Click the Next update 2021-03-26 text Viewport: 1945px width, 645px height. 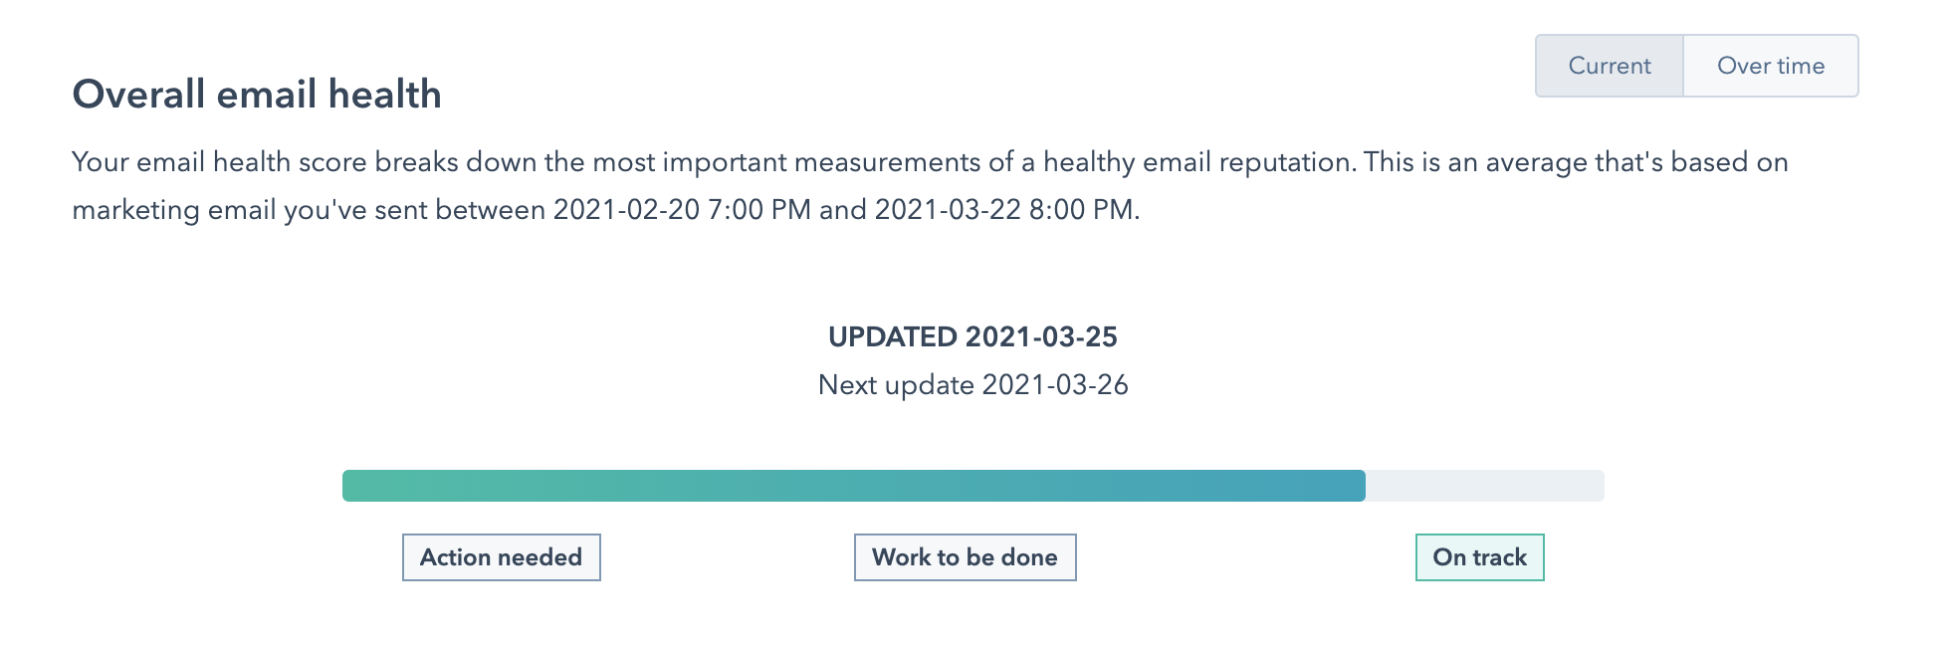pyautogui.click(x=972, y=385)
